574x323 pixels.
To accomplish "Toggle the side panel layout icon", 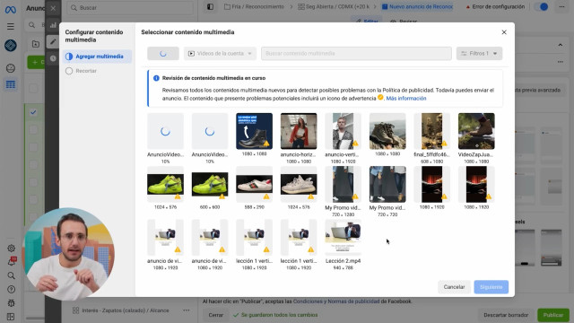I will pos(210,6).
